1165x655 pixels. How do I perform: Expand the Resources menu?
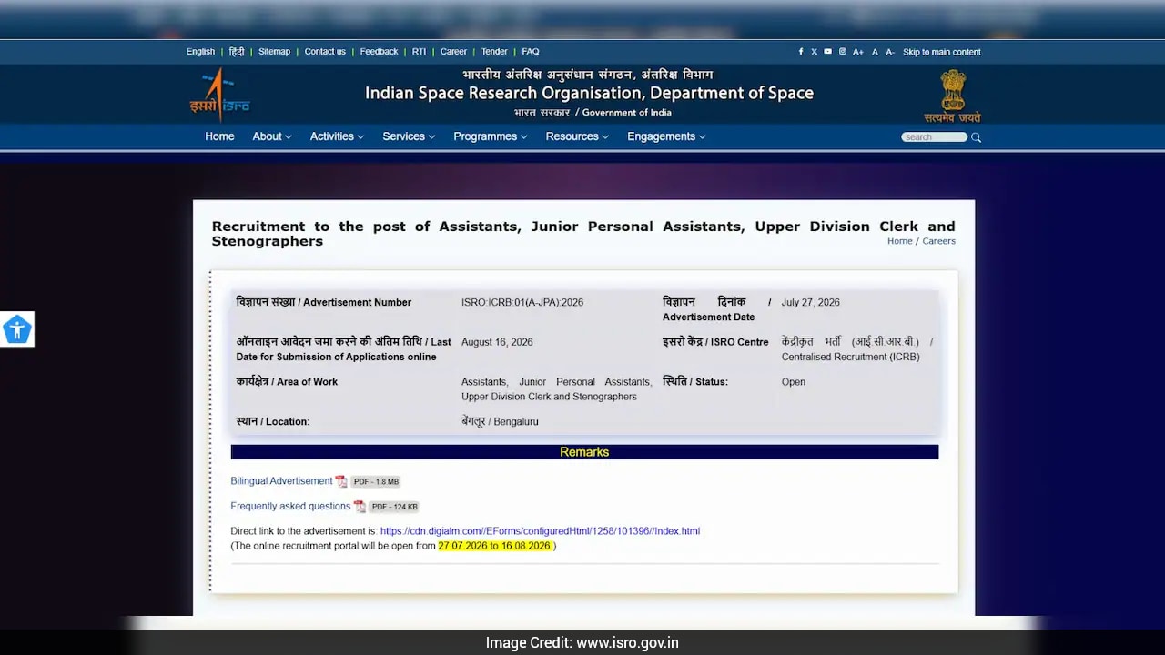click(577, 136)
